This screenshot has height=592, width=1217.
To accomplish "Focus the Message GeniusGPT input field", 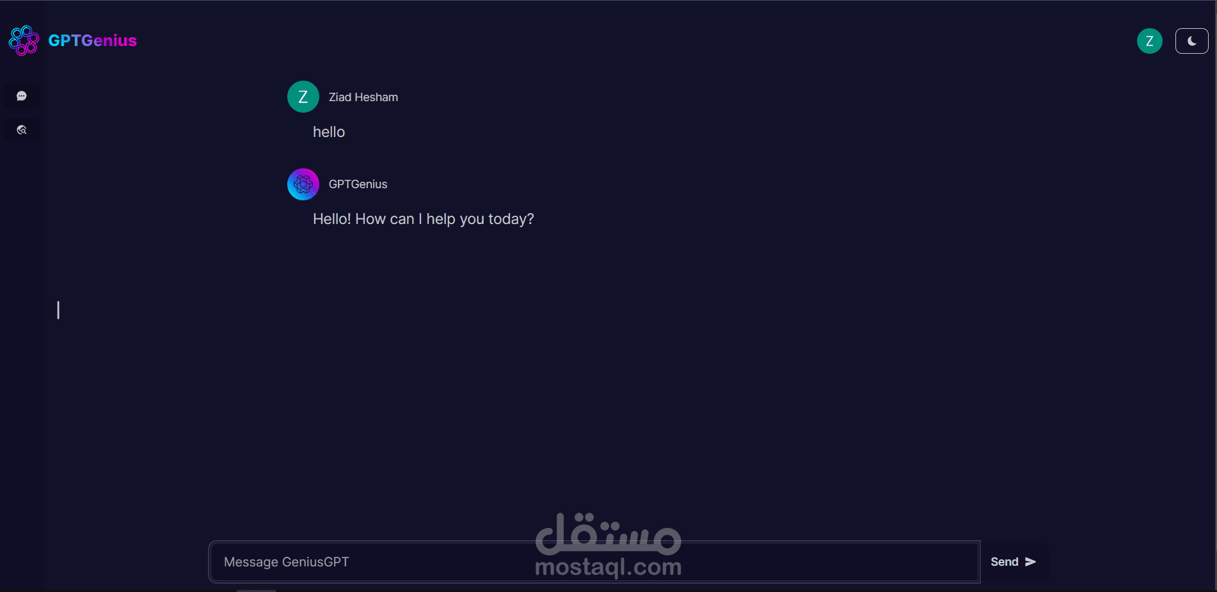I will click(x=594, y=562).
